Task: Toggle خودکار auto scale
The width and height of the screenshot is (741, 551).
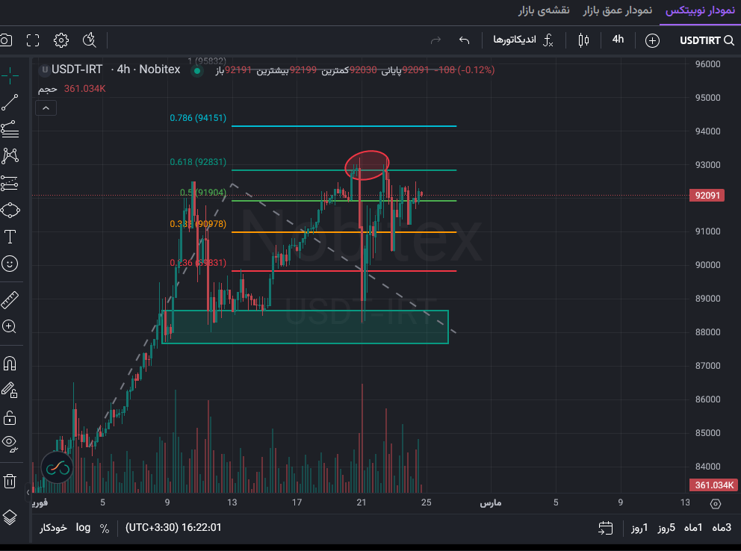Action: (53, 528)
